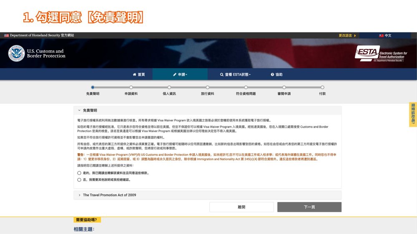Image resolution: width=417 pixels, height=234 pixels.
Task: Collapse the 免責聲明 section chevron
Action: (x=79, y=110)
